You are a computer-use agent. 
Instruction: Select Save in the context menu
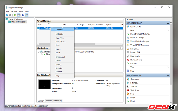click(62, 45)
